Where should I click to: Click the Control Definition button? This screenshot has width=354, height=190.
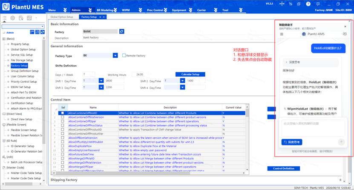click(284, 168)
